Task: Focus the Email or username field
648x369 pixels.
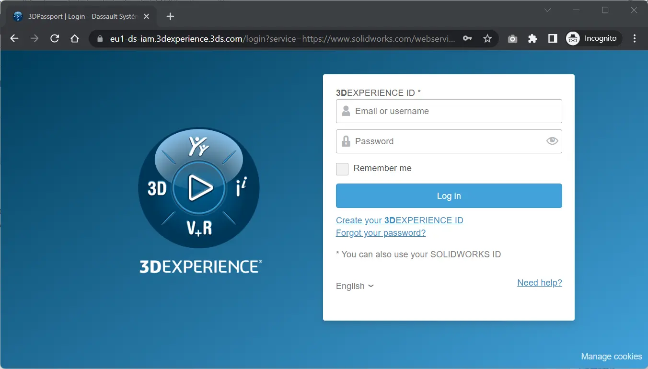Action: click(455, 111)
